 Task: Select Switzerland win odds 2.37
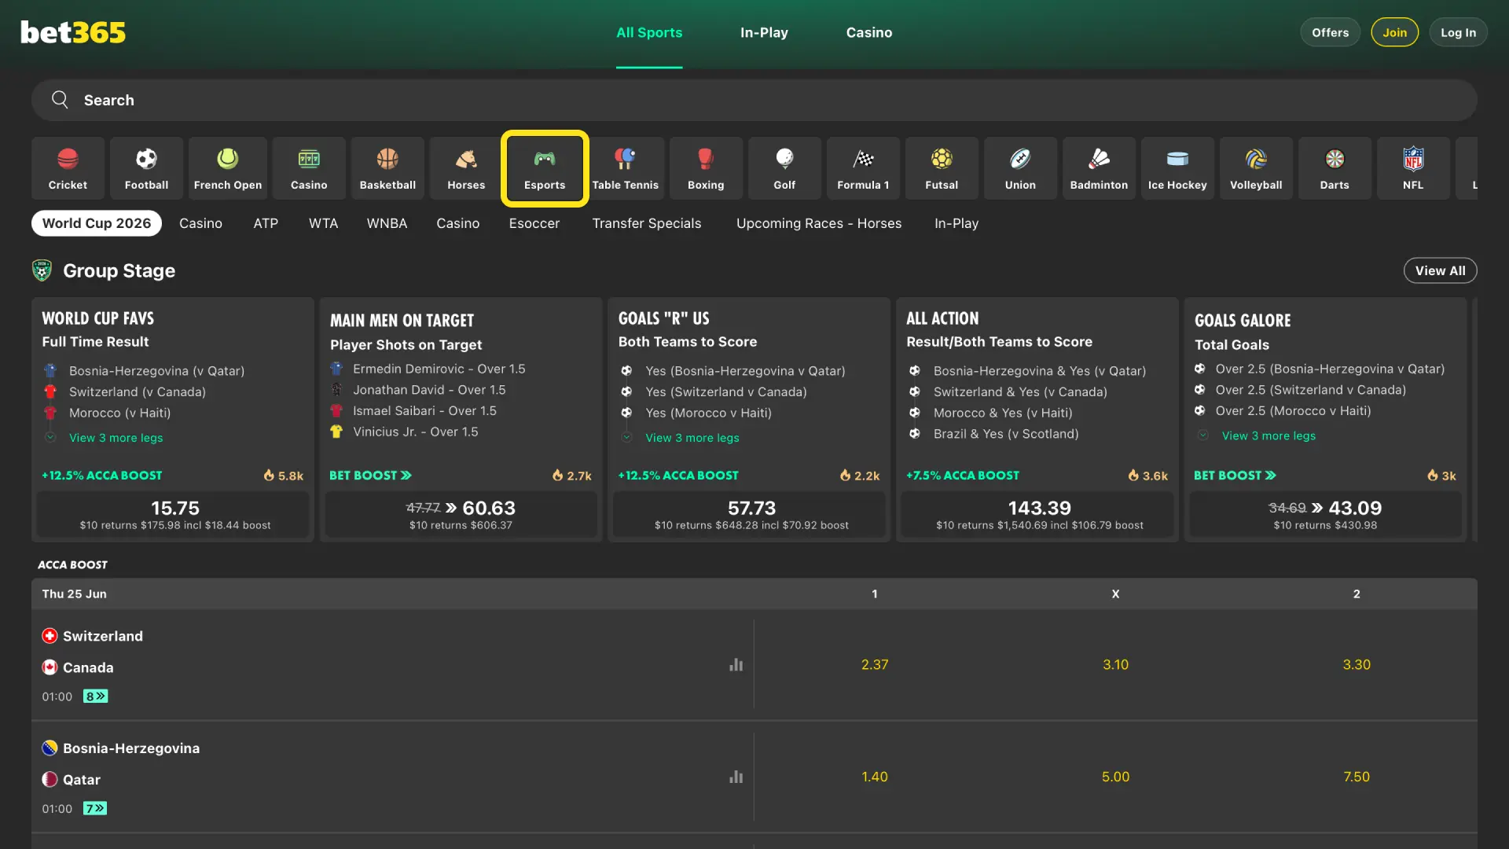[x=875, y=665]
